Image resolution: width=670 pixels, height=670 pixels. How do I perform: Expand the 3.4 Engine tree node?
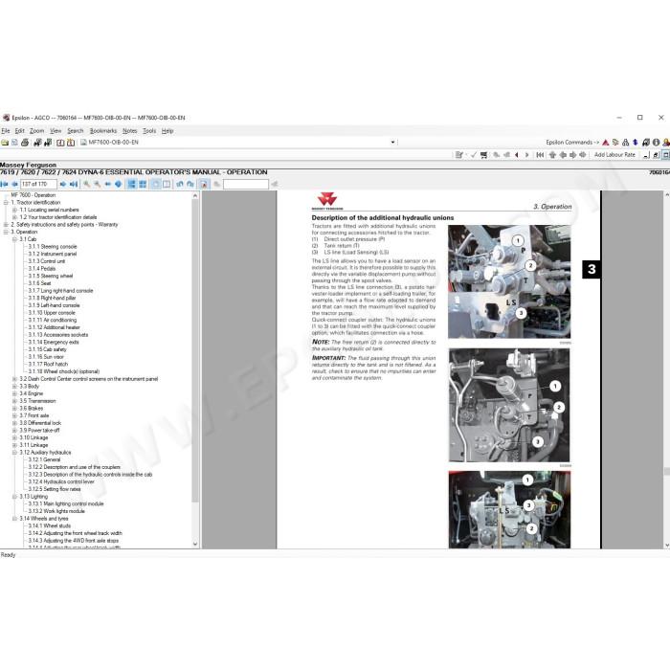click(14, 393)
